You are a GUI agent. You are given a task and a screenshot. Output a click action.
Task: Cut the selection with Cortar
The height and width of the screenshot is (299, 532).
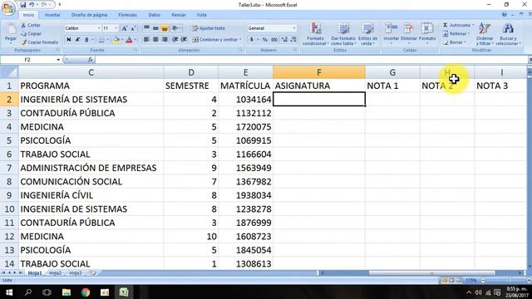pos(31,25)
